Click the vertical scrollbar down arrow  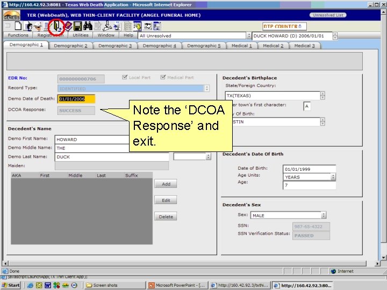pos(384,257)
